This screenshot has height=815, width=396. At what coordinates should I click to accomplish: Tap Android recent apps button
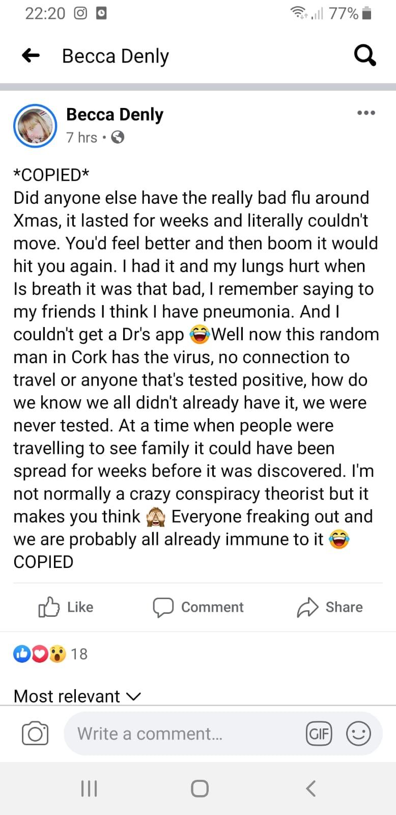point(89,789)
